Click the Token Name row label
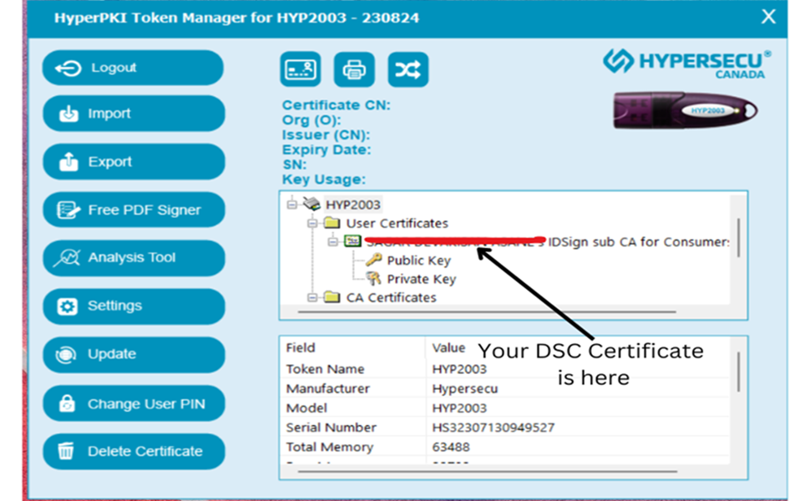 pos(325,369)
